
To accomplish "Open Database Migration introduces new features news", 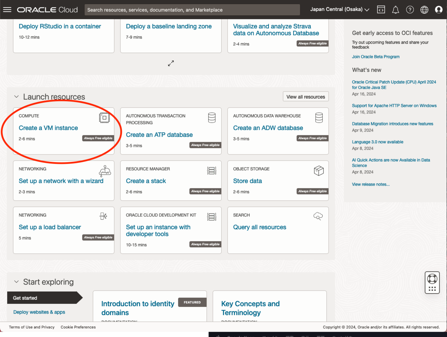I will [x=393, y=124].
